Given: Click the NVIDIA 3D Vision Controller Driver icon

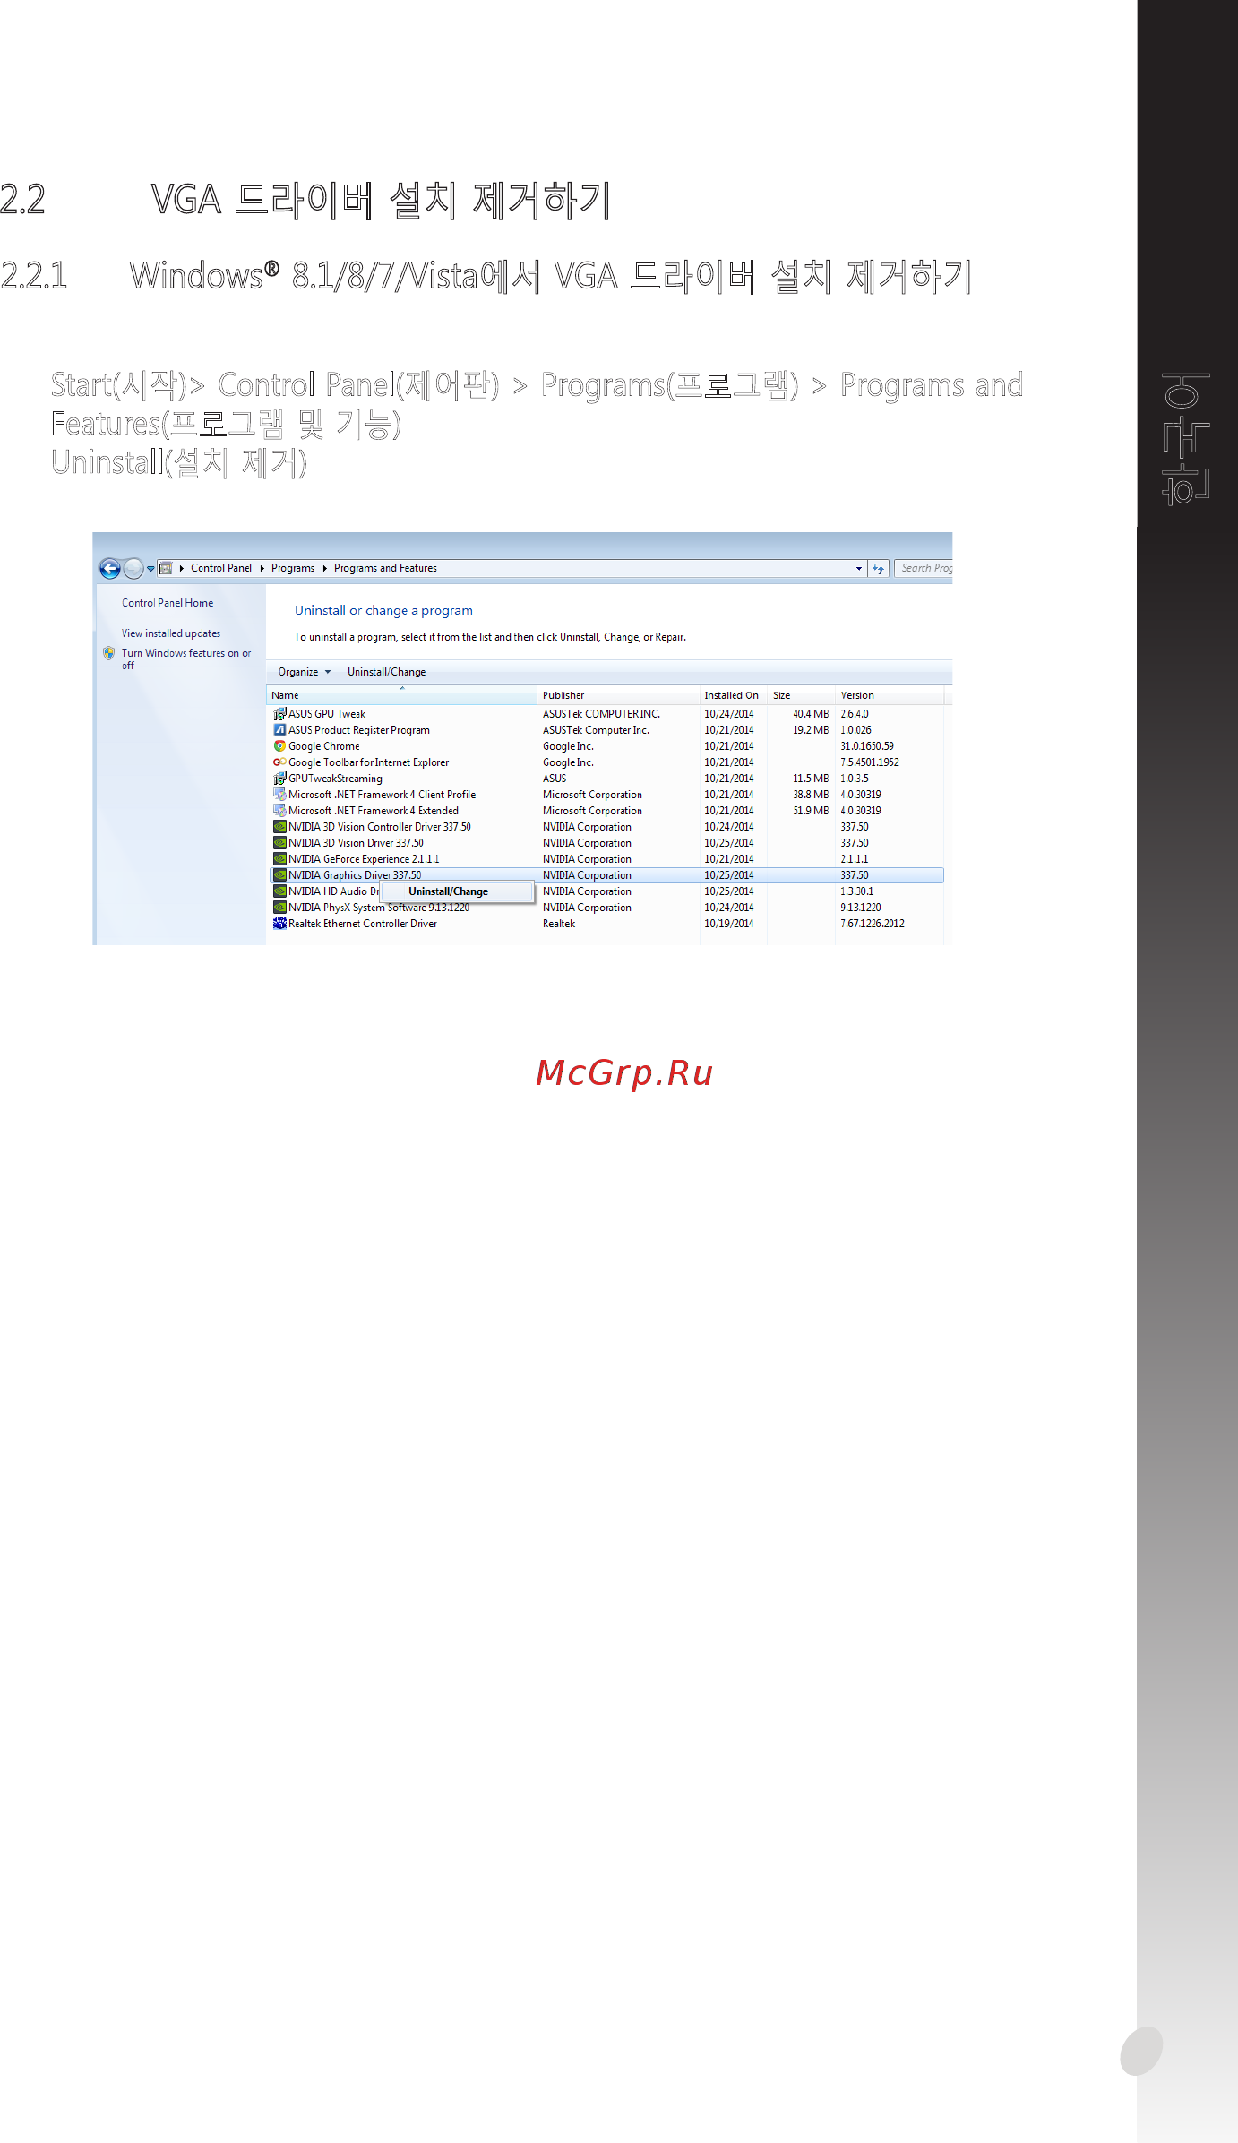Looking at the screenshot, I should pos(279,827).
